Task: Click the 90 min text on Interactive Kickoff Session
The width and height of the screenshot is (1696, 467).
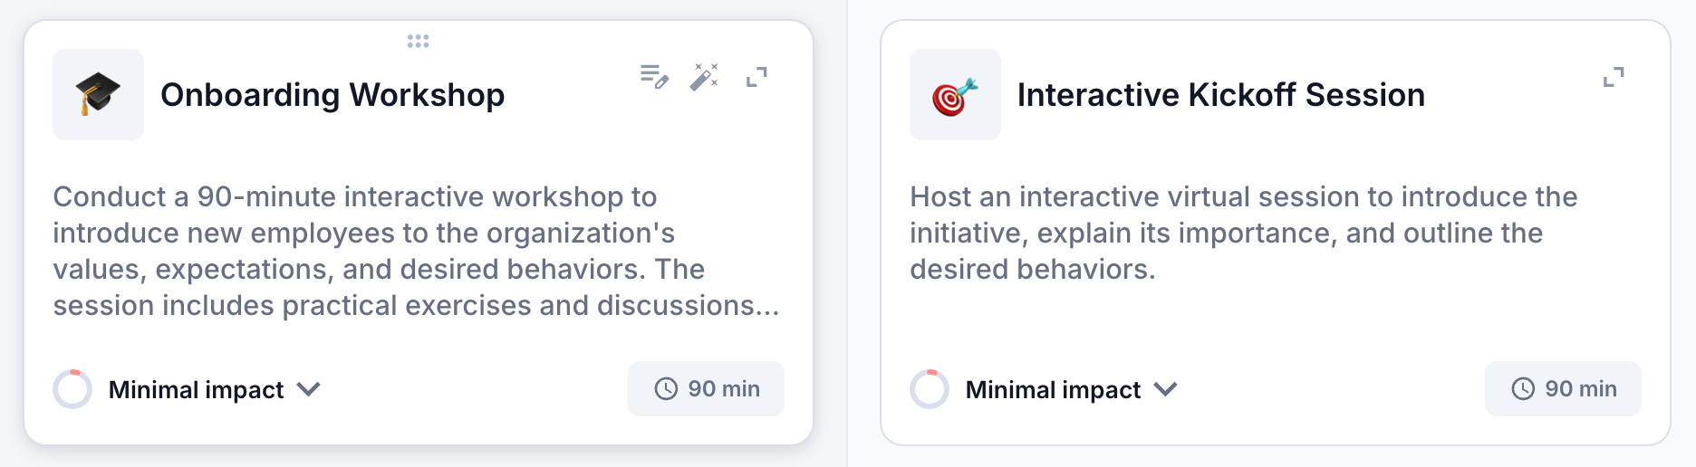Action: (1580, 389)
